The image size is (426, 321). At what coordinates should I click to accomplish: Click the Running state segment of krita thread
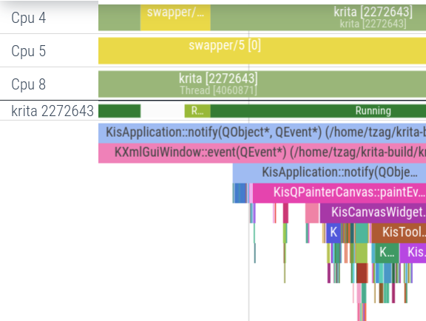(x=318, y=111)
